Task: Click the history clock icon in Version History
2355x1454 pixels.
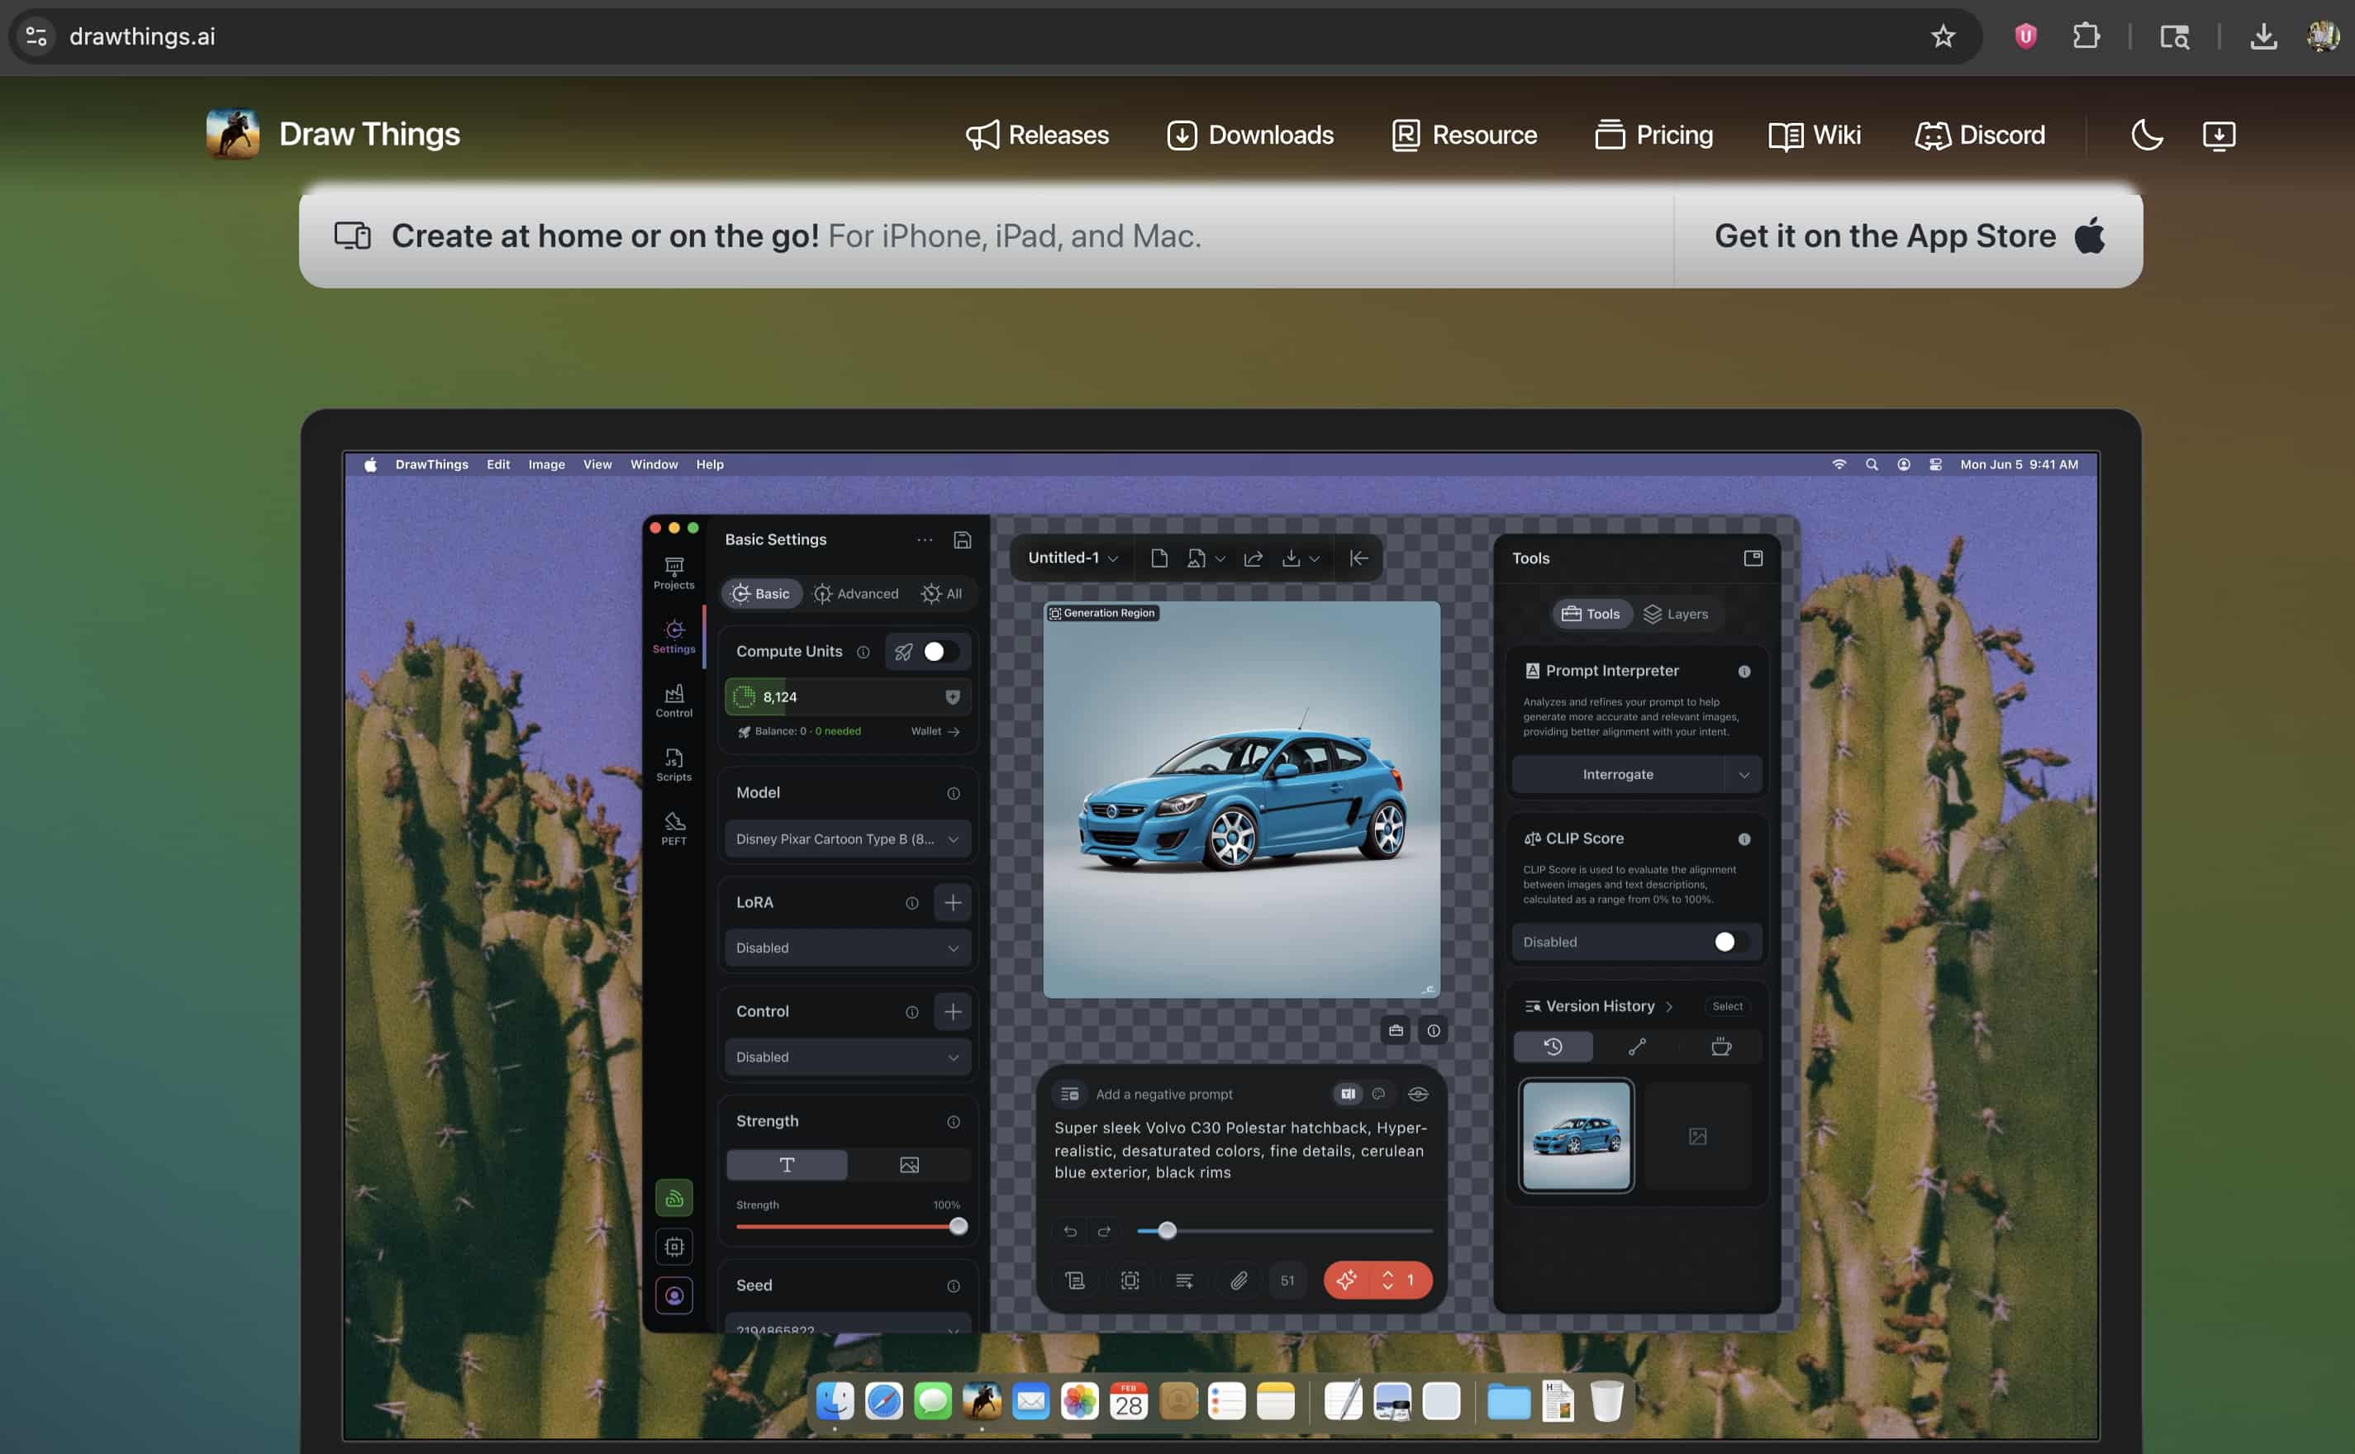Action: click(1552, 1046)
